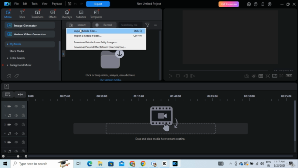Image resolution: width=298 pixels, height=168 pixels.
Task: Click the redo arrow icon
Action: (81, 4)
